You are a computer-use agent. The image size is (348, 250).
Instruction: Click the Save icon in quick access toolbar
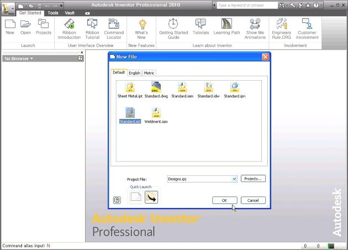tap(39, 6)
